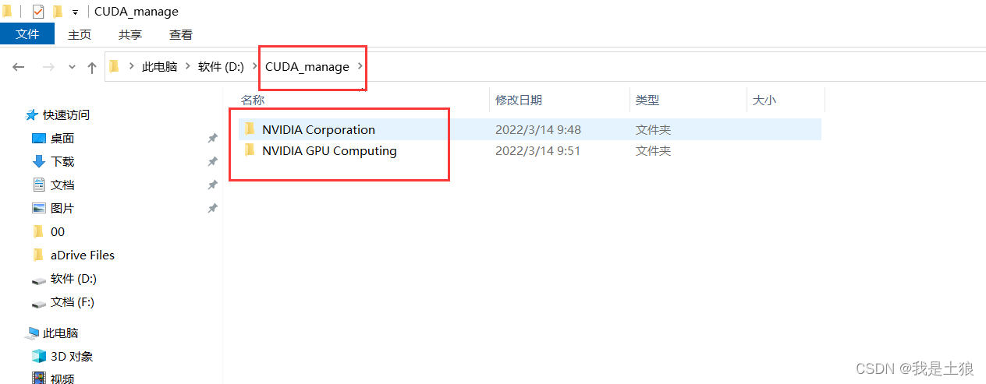Click the properties checkmark icon in title bar
986x384 pixels.
pyautogui.click(x=38, y=12)
